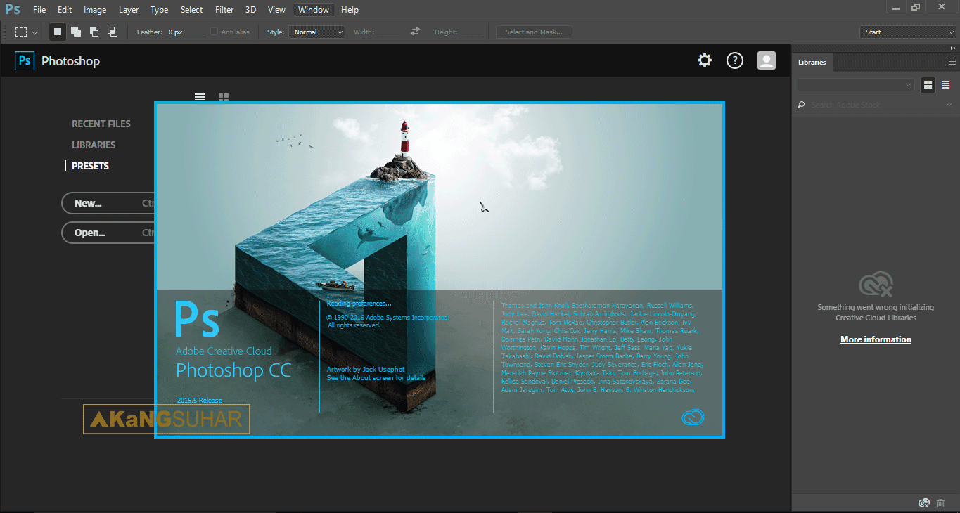Click the lighthouse splash artwork image
Screen dimensions: 960x513
[x=439, y=197]
